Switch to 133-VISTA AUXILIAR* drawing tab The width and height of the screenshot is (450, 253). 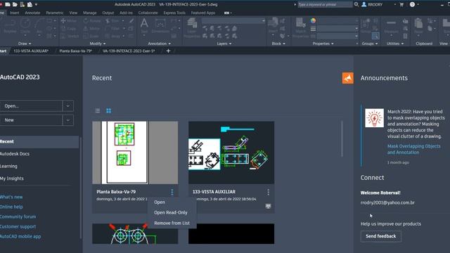click(31, 51)
